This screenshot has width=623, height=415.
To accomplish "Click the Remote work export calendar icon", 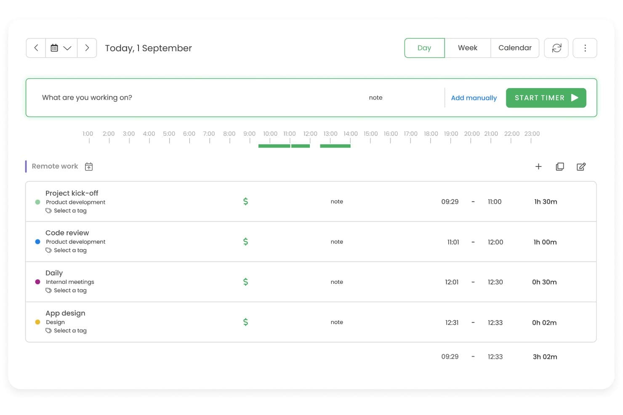I will point(89,167).
